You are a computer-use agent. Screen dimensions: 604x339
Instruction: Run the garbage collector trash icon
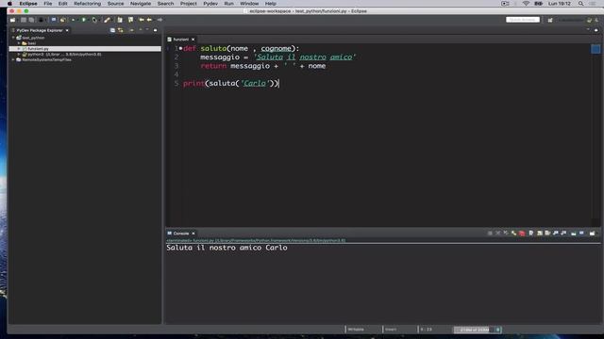pos(497,330)
